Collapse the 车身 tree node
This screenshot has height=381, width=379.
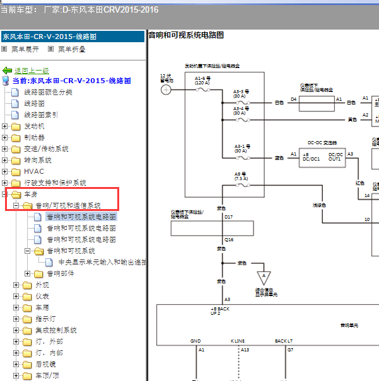pos(5,195)
